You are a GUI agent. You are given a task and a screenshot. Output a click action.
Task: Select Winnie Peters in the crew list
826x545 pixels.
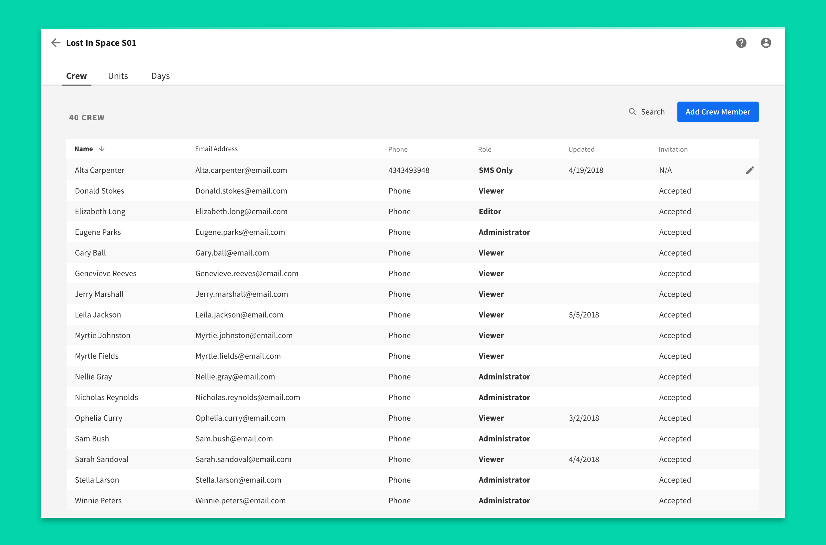[98, 501]
